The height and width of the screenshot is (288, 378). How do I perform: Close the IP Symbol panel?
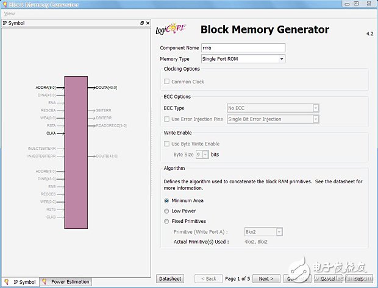(x=147, y=23)
